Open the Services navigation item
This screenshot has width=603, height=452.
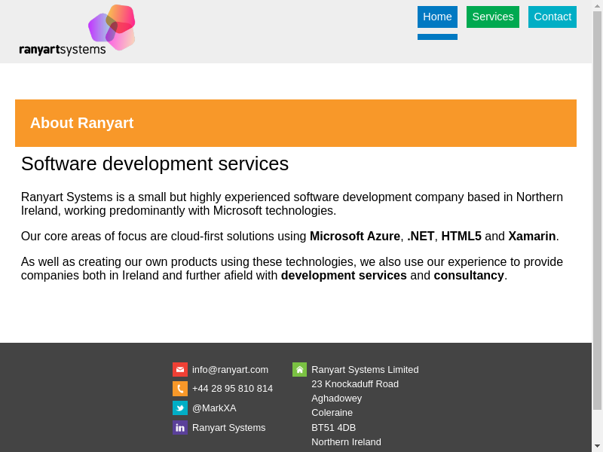[x=492, y=17]
